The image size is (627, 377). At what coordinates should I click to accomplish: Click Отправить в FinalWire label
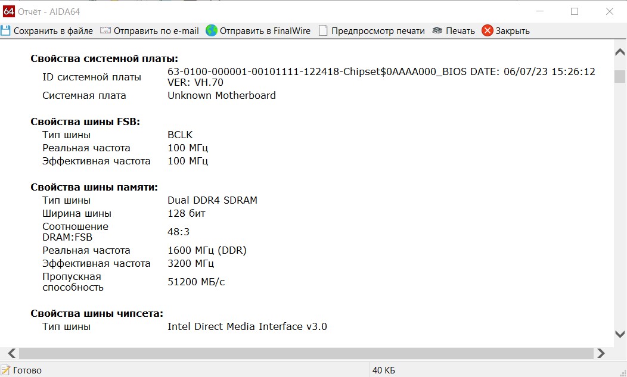pyautogui.click(x=265, y=31)
